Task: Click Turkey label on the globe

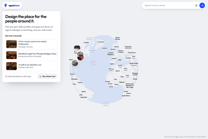Action: [128, 58]
